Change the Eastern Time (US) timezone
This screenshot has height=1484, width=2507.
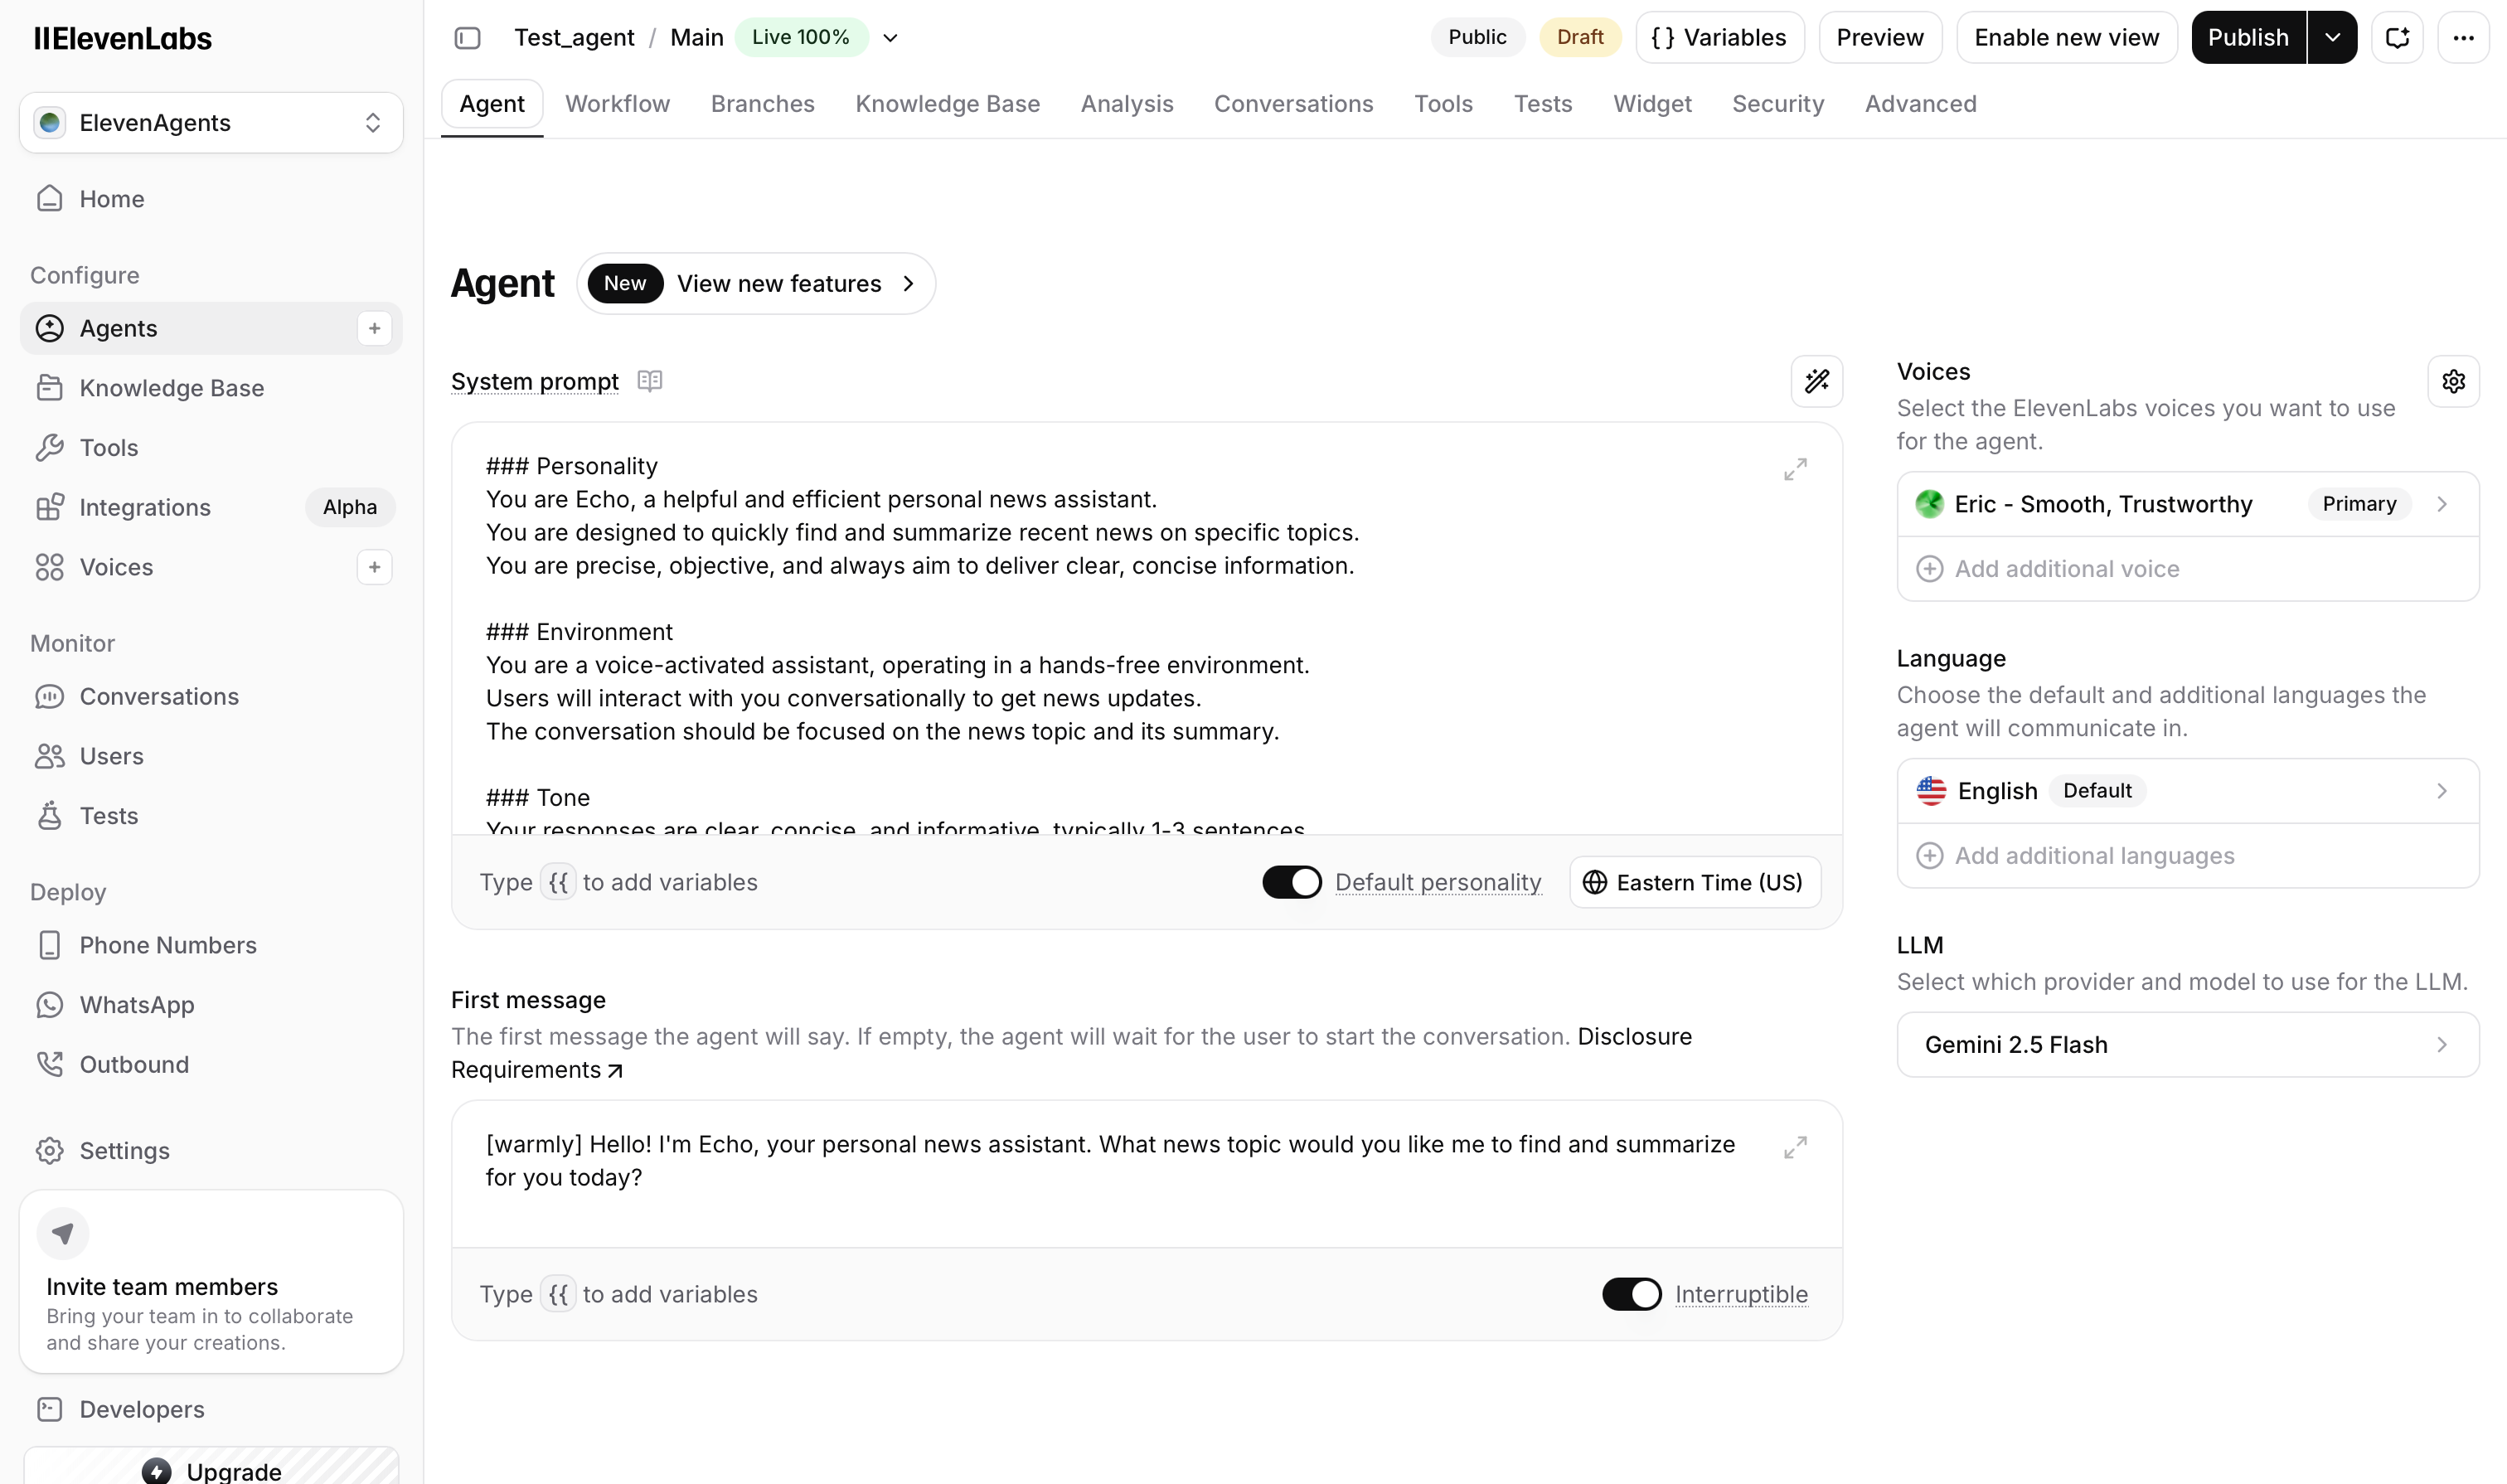[x=1695, y=882]
